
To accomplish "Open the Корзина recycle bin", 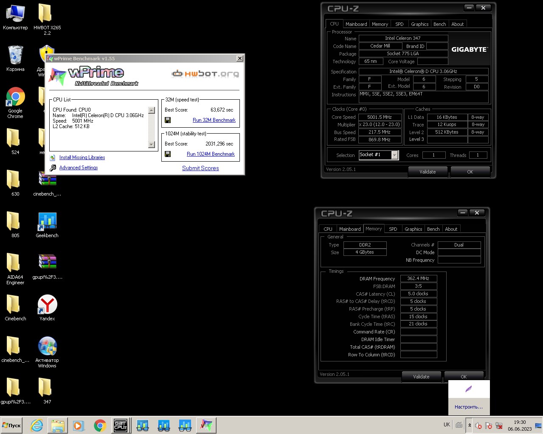I will [15, 59].
